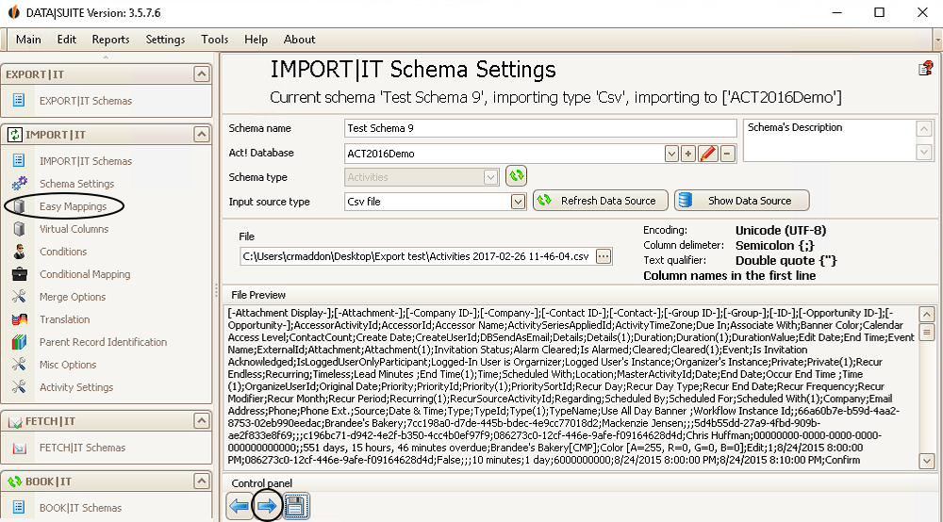The image size is (943, 522).
Task: Click the menu bar overflow arrow
Action: (x=937, y=41)
